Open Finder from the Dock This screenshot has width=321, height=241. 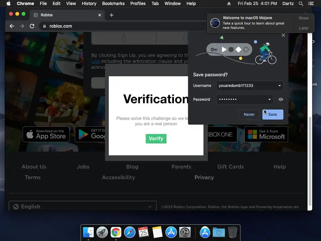88,232
